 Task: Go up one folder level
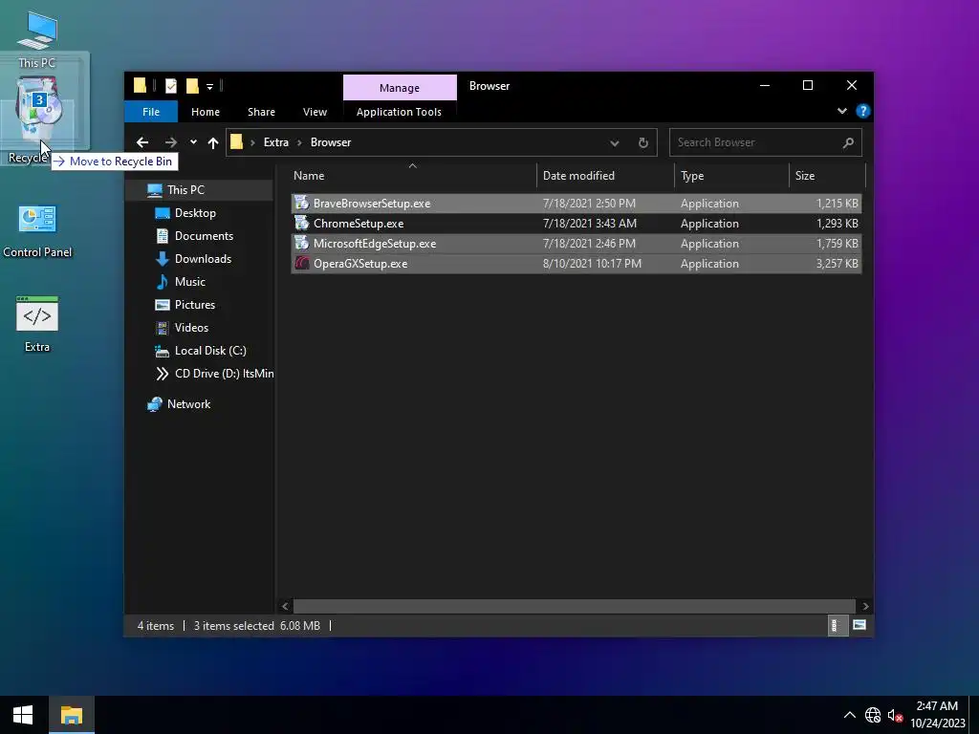point(213,142)
